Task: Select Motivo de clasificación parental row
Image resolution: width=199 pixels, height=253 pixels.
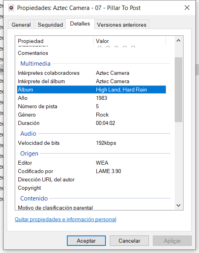Action: pyautogui.click(x=92, y=208)
